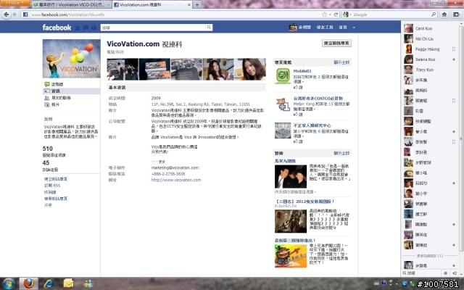The height and width of the screenshot is (290, 464).
Task: Open photos item in page sidebar
Action: pyautogui.click(x=51, y=104)
